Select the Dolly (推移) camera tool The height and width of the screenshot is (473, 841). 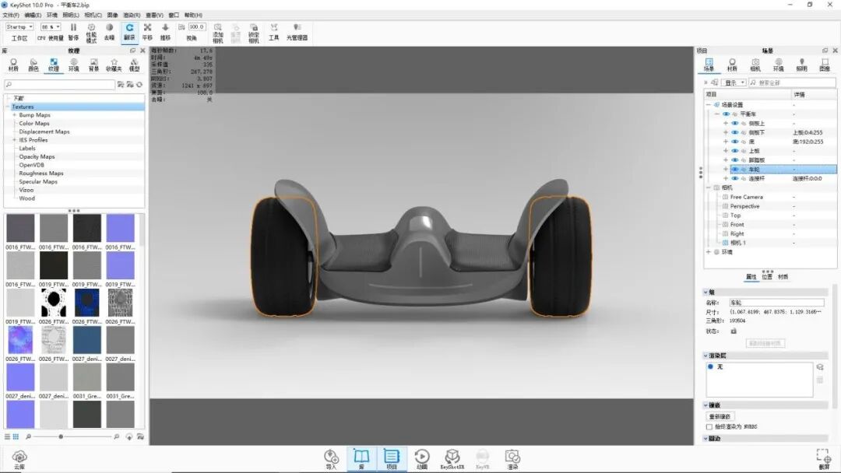coord(165,32)
